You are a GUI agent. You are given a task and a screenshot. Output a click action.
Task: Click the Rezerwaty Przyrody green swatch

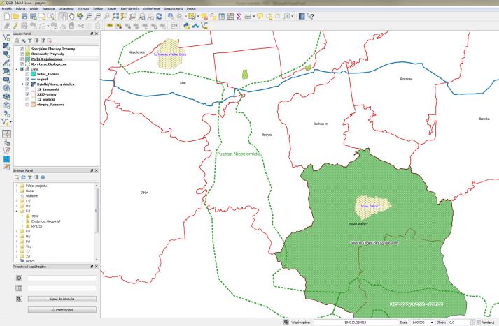27,54
